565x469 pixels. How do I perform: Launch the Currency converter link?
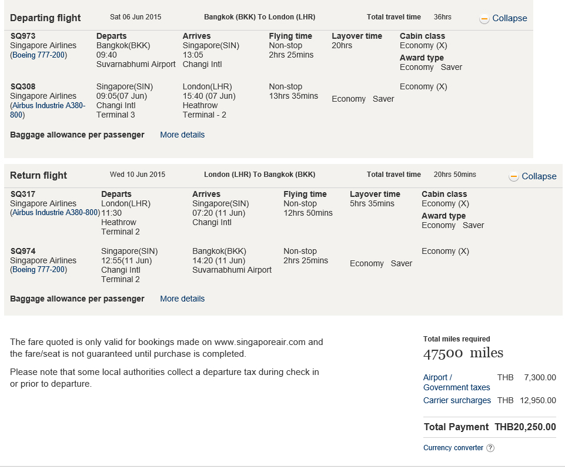click(x=453, y=448)
